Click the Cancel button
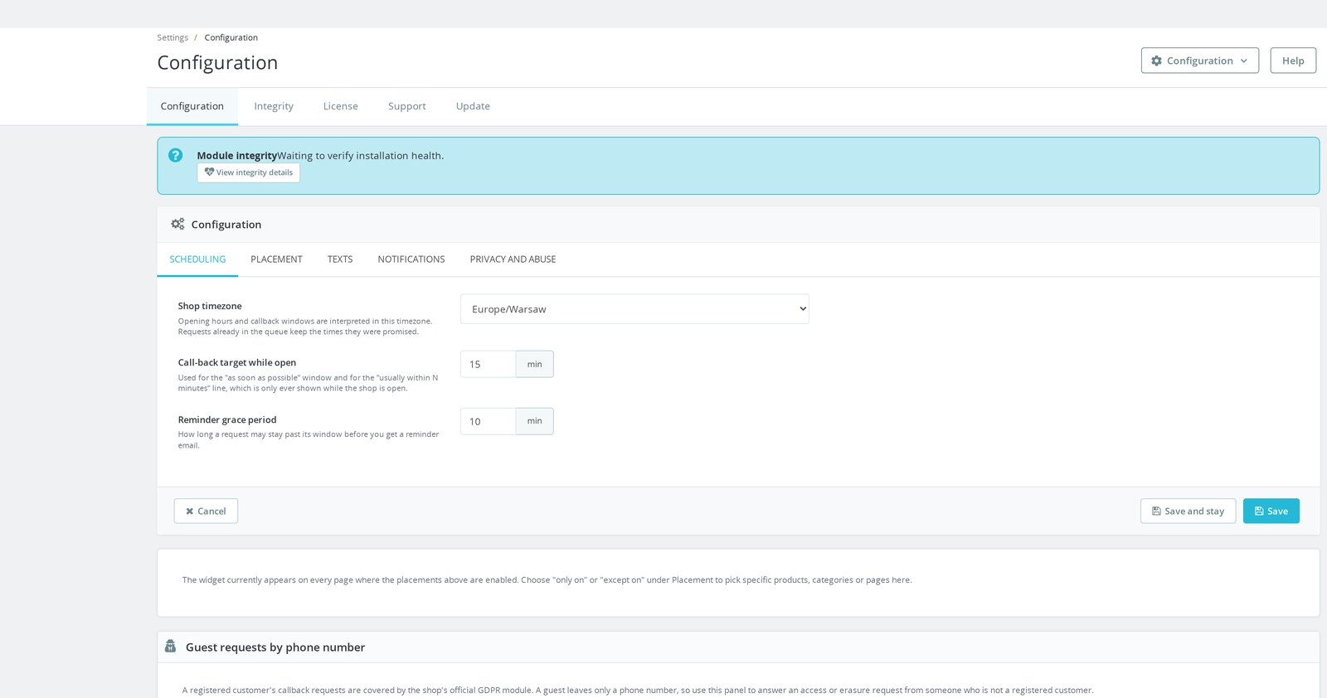1327x698 pixels. tap(206, 511)
